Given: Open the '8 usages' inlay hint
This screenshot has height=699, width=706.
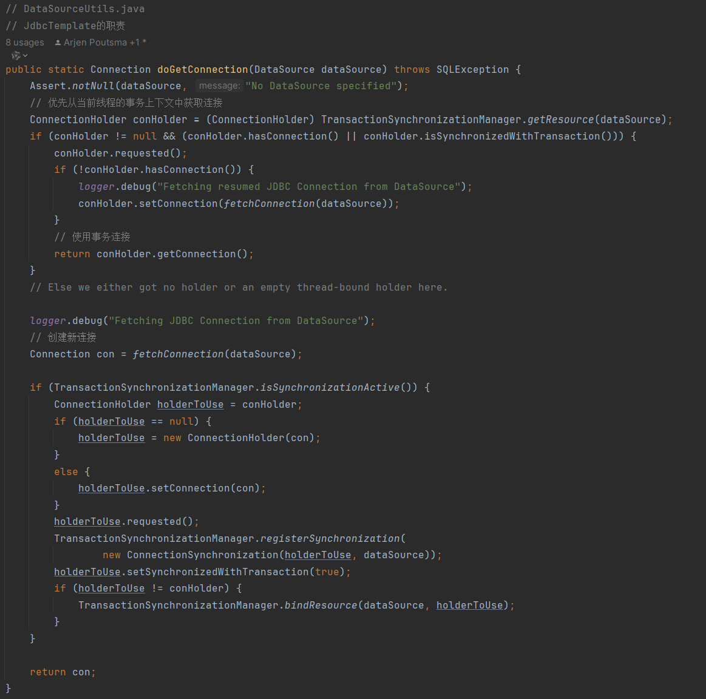Looking at the screenshot, I should [x=25, y=42].
